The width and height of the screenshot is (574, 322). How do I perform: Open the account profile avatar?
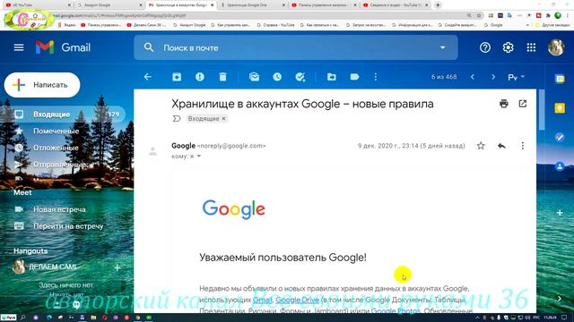pyautogui.click(x=556, y=47)
